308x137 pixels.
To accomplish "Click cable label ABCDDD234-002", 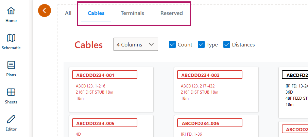I will [210, 75].
